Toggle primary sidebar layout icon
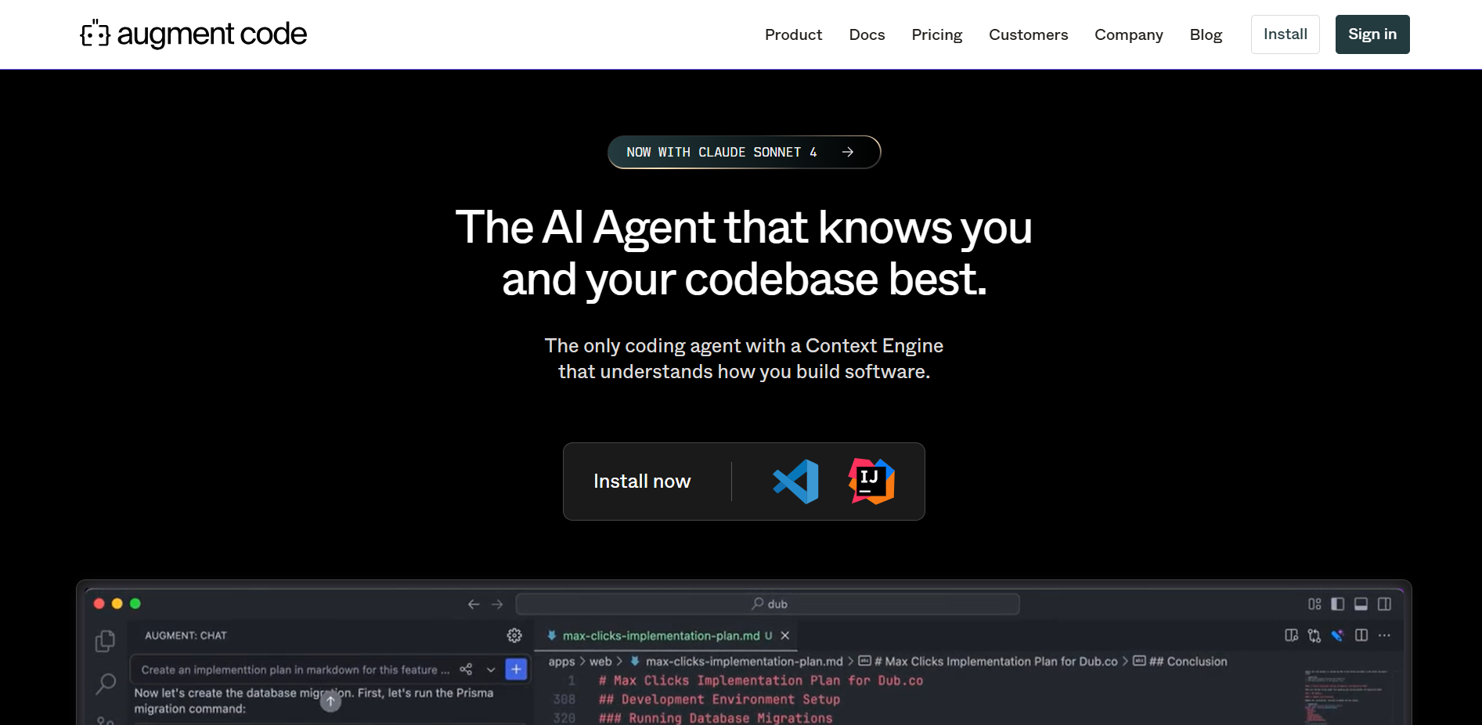The image size is (1482, 725). 1338,604
